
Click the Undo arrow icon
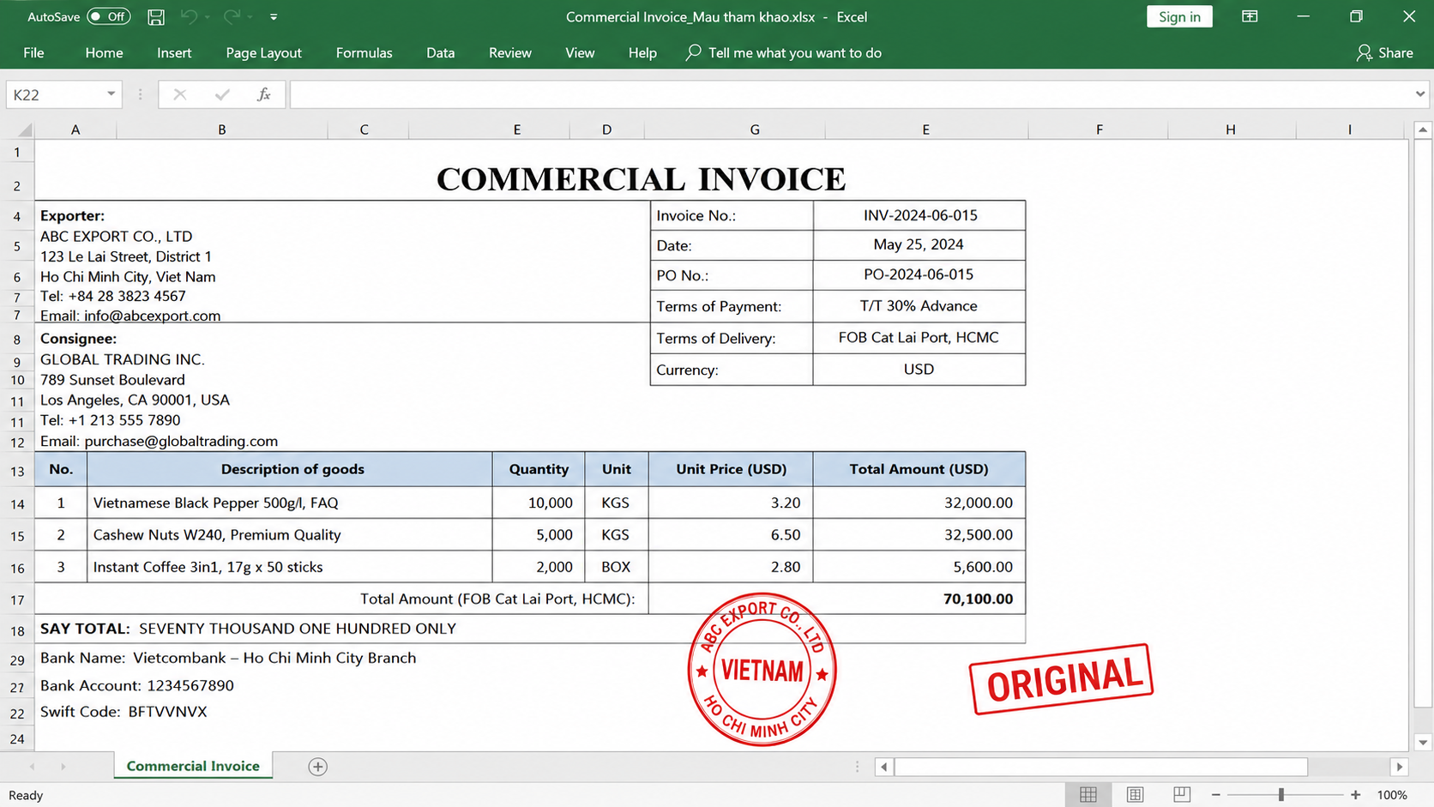pos(189,16)
